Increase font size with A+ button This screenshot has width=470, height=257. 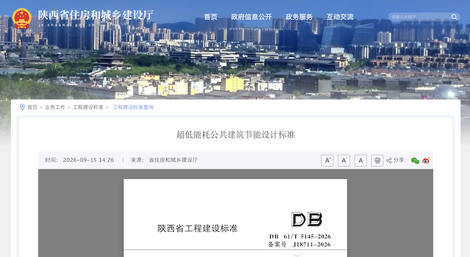327,161
